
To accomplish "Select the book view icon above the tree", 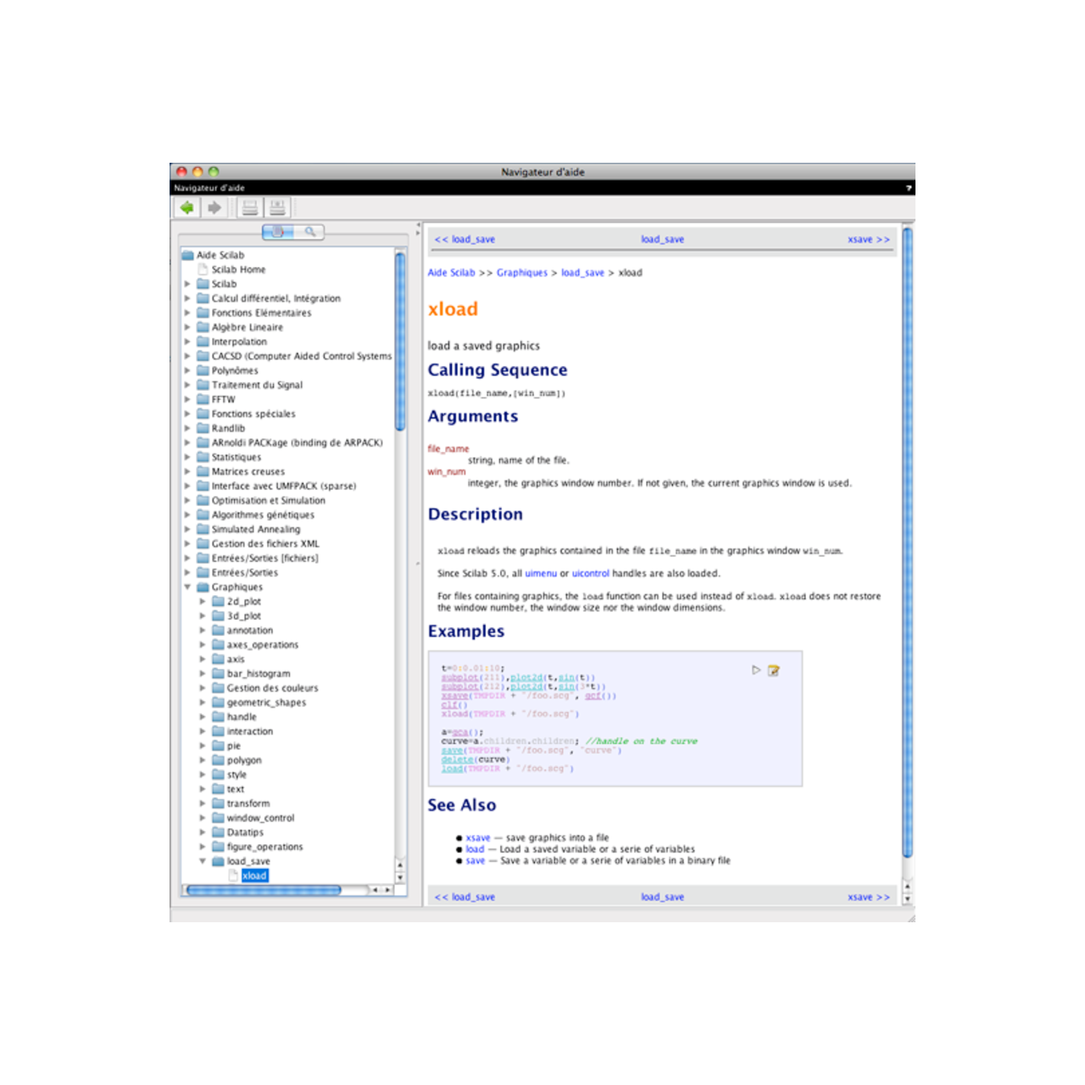I will point(280,231).
